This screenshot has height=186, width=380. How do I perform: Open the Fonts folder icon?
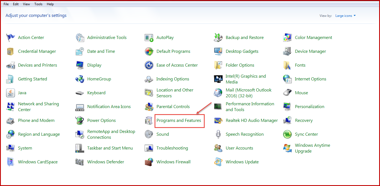click(287, 65)
